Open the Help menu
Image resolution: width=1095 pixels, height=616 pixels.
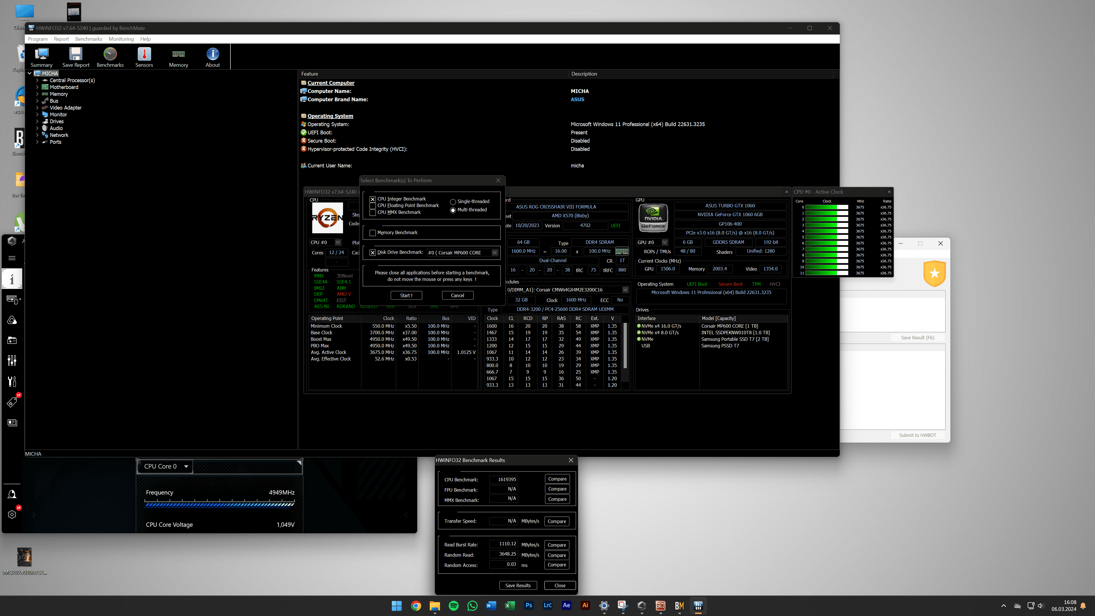145,39
